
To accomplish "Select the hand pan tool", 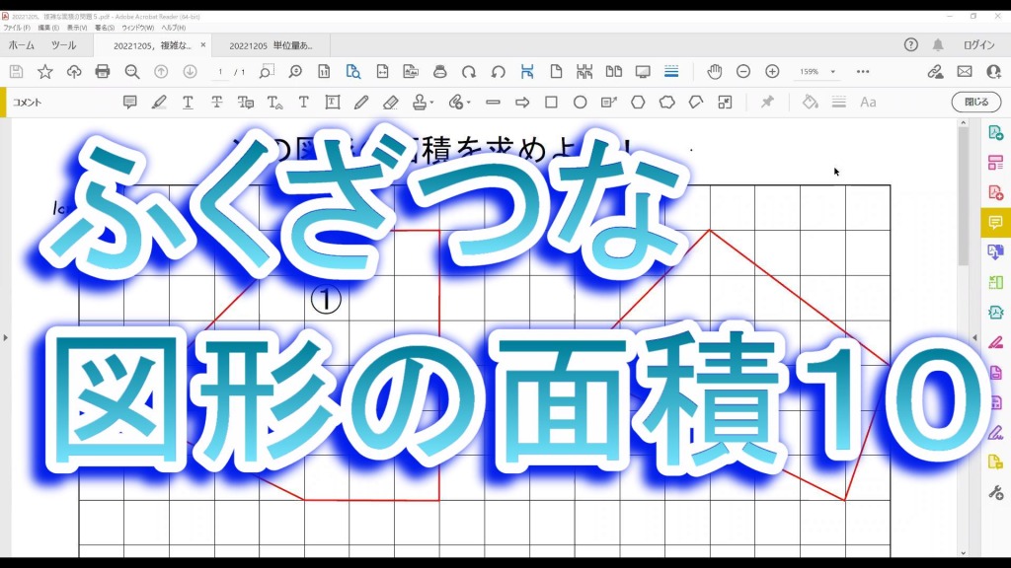I will point(714,72).
